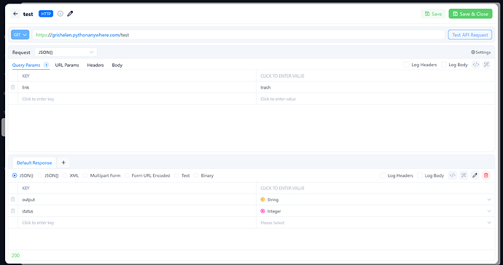Click the 200 status code at bottom

15,256
